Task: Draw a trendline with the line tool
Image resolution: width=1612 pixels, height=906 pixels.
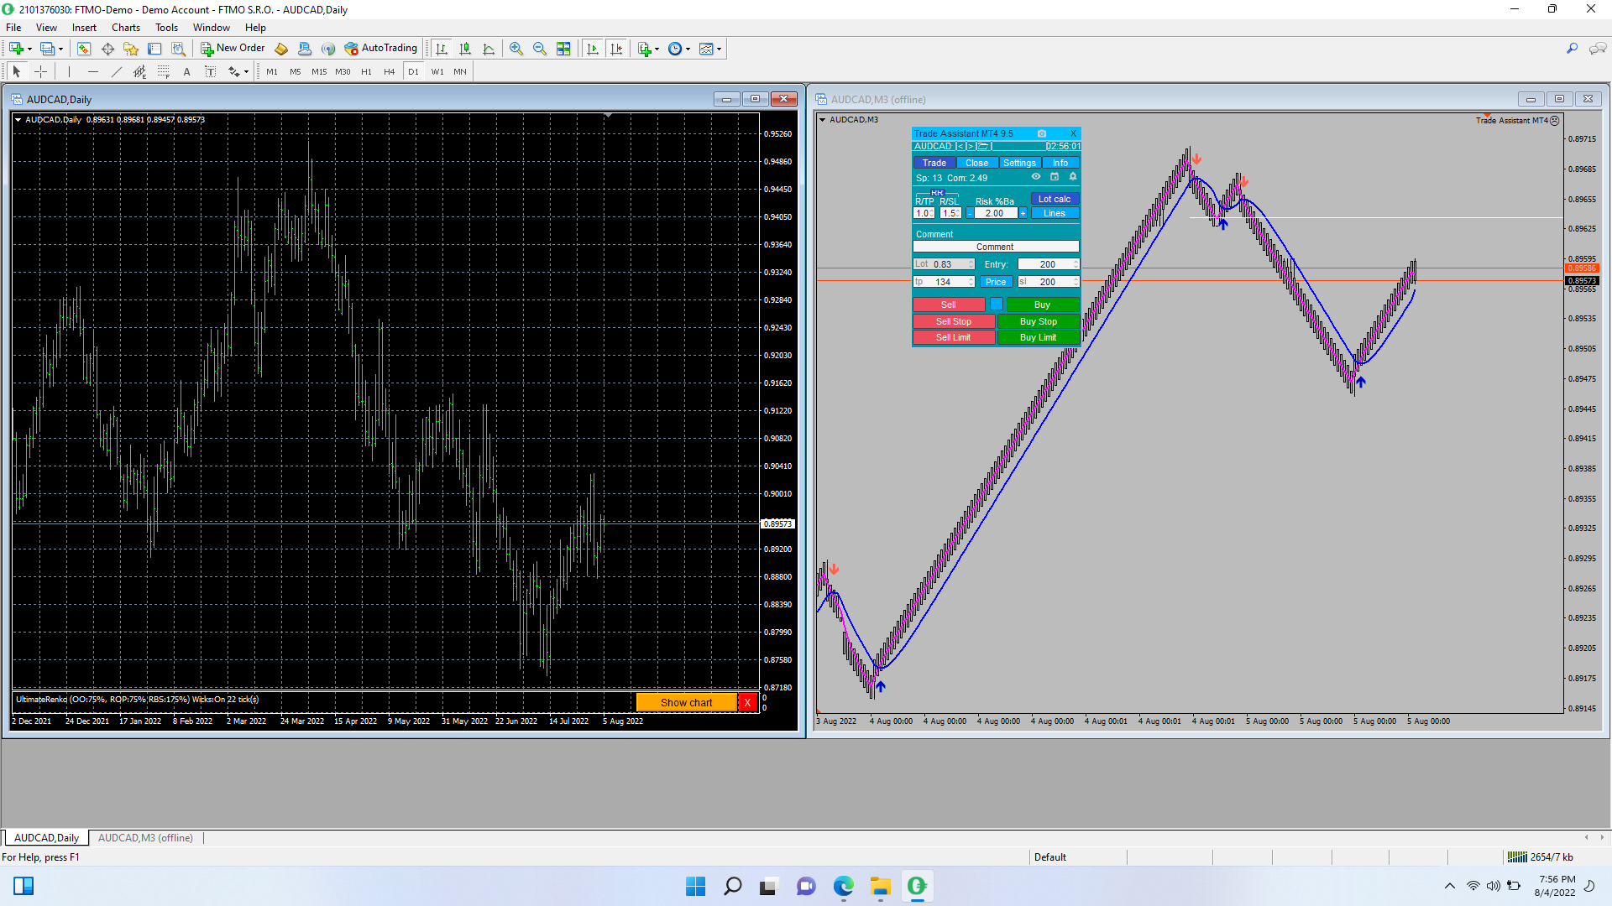Action: coord(116,71)
